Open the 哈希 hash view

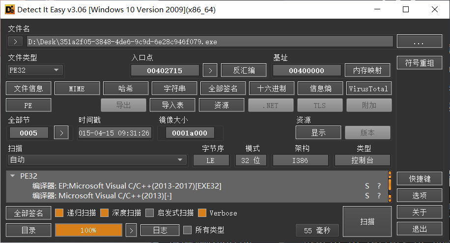click(x=126, y=88)
